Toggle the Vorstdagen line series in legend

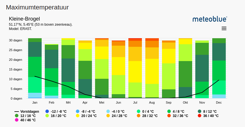[x=27, y=111]
